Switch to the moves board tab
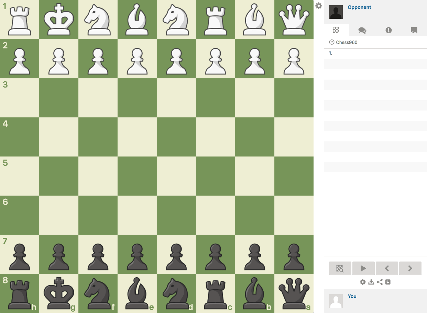The height and width of the screenshot is (313, 427). 336,30
